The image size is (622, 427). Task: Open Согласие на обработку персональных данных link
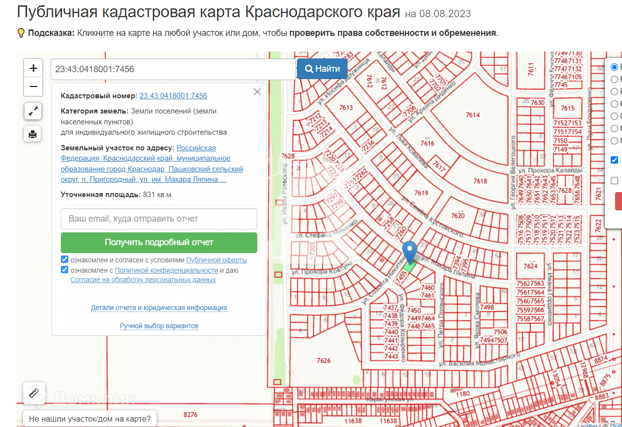[x=143, y=280]
